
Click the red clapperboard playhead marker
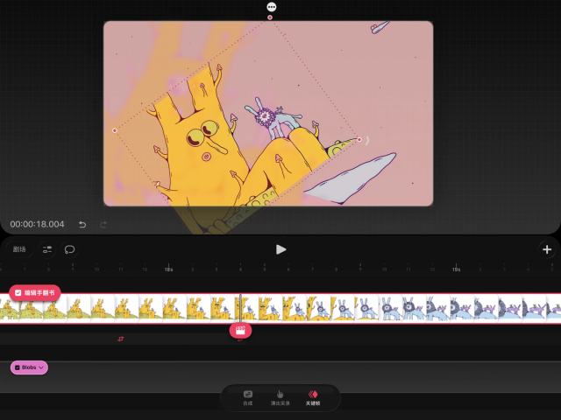click(240, 331)
